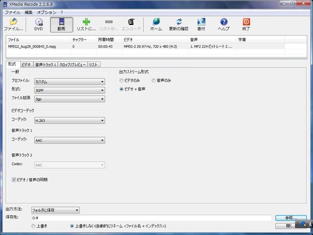
Task: Click the ファイル column header
Action: pos(39,39)
